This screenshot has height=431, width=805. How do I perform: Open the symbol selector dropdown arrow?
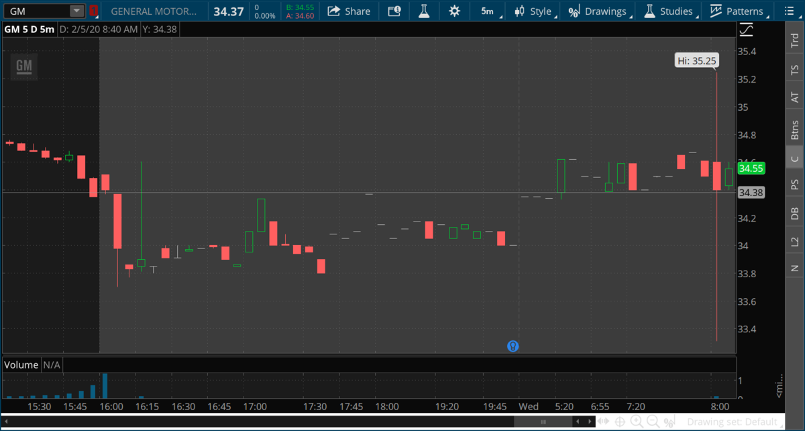(76, 11)
